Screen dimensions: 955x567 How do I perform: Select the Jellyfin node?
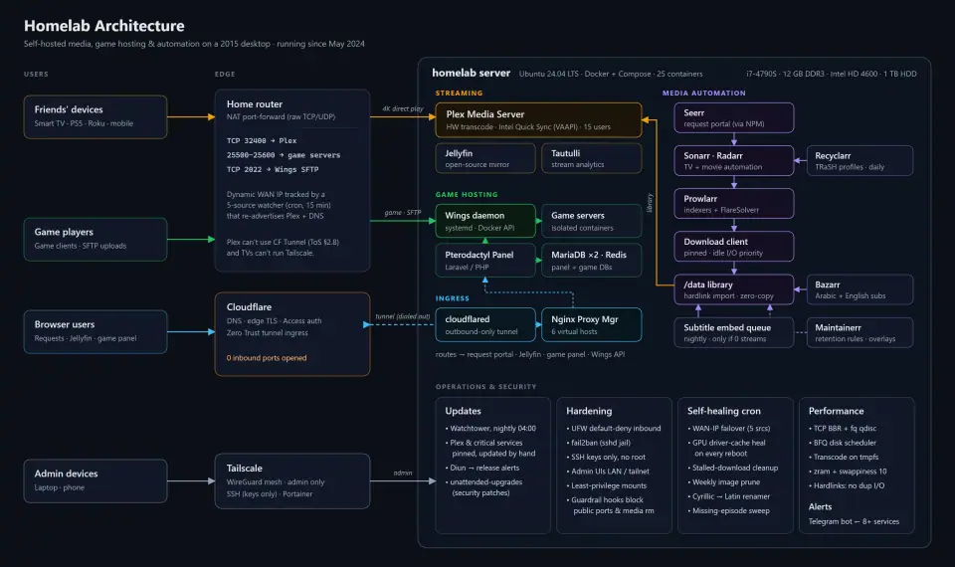pyautogui.click(x=485, y=158)
